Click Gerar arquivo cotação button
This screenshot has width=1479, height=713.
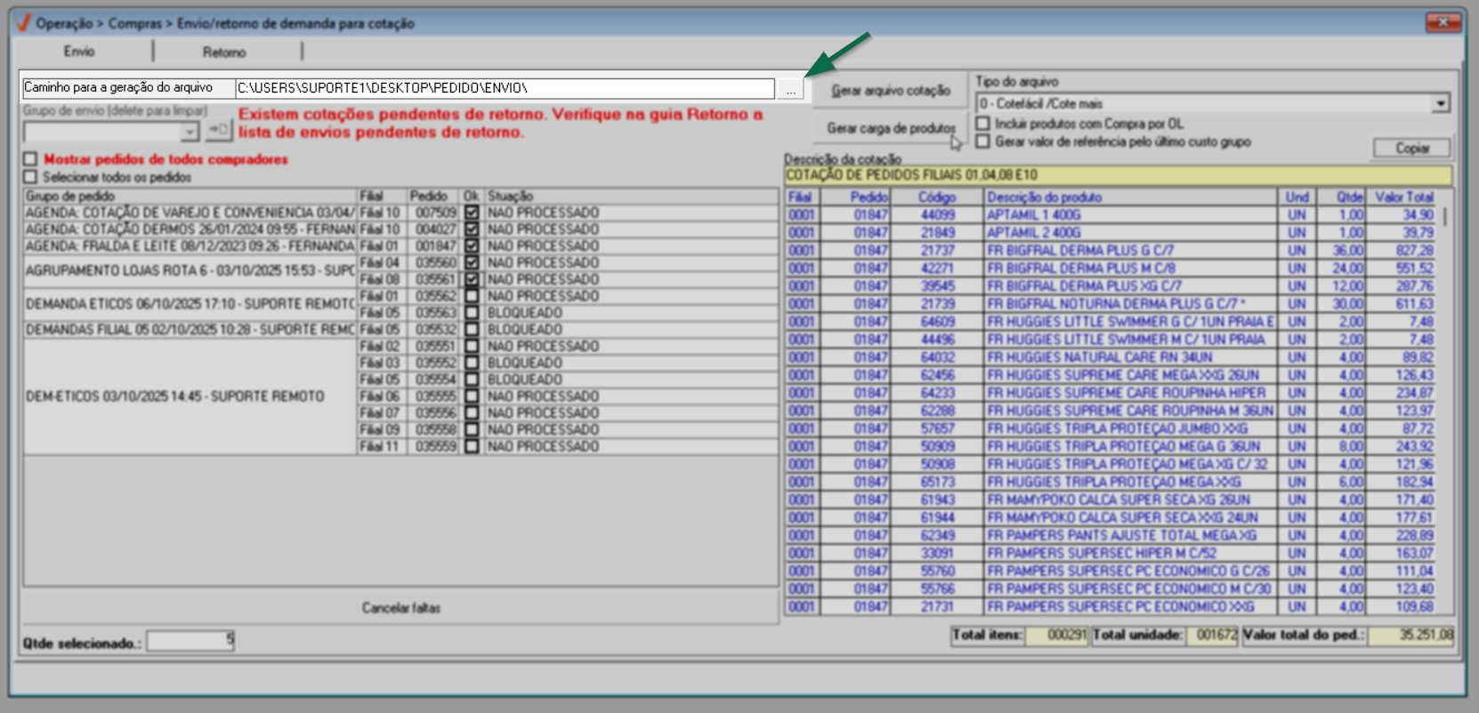[891, 91]
